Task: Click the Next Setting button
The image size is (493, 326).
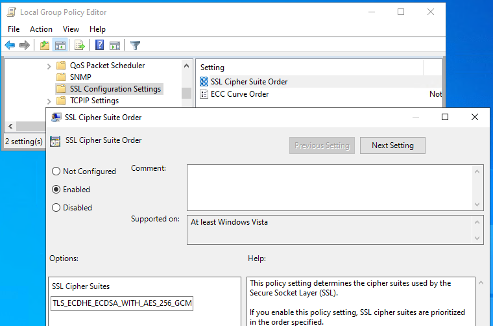Action: click(x=392, y=145)
